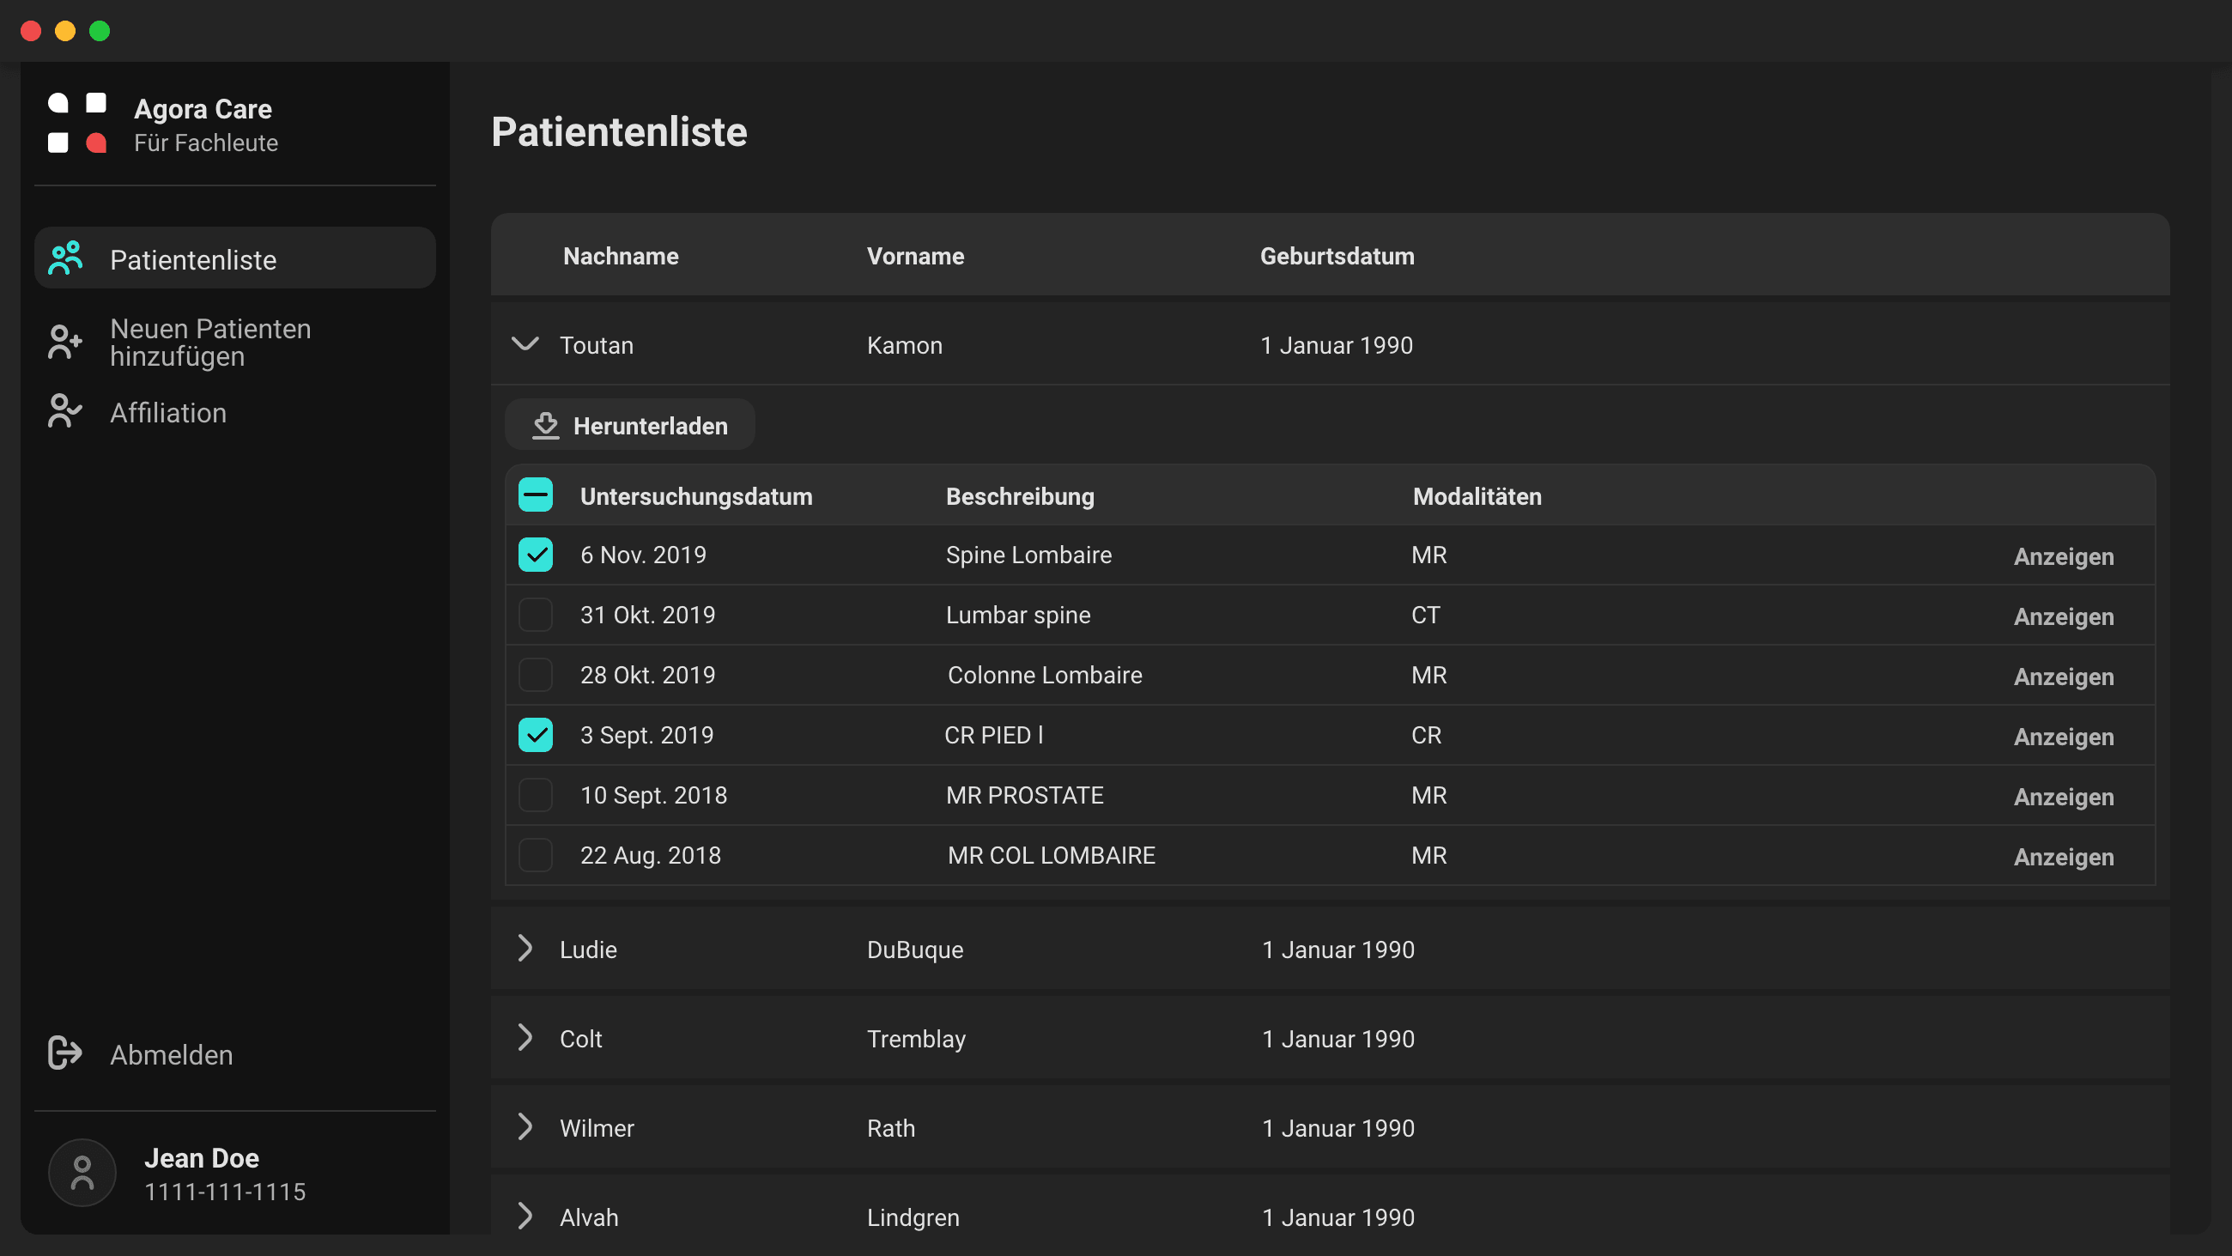Screen dimensions: 2232x1256
Task: Open Anzeigen for the MR PROSTATE study
Action: coord(2062,796)
